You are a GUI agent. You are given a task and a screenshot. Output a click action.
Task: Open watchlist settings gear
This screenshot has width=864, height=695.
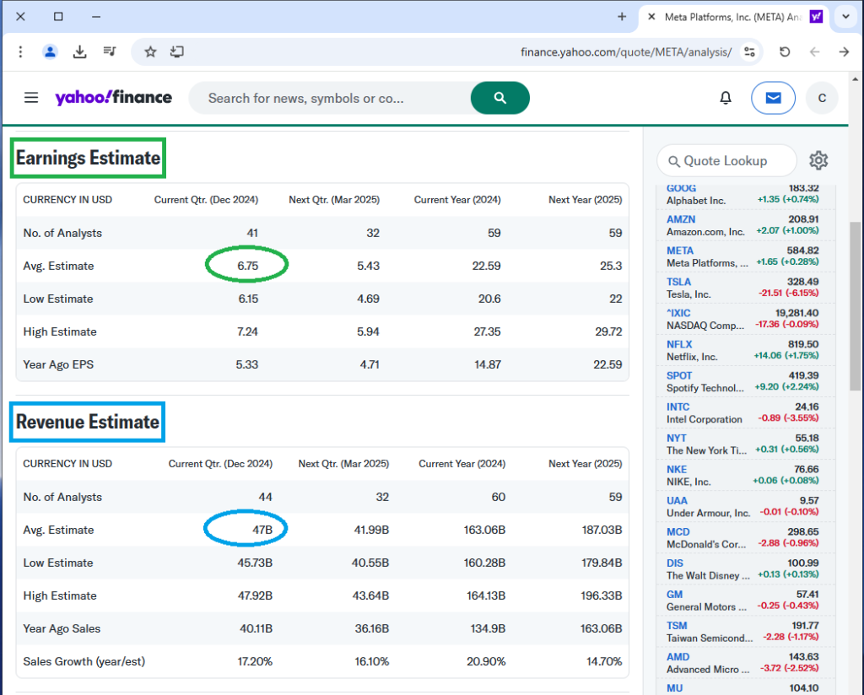click(818, 160)
